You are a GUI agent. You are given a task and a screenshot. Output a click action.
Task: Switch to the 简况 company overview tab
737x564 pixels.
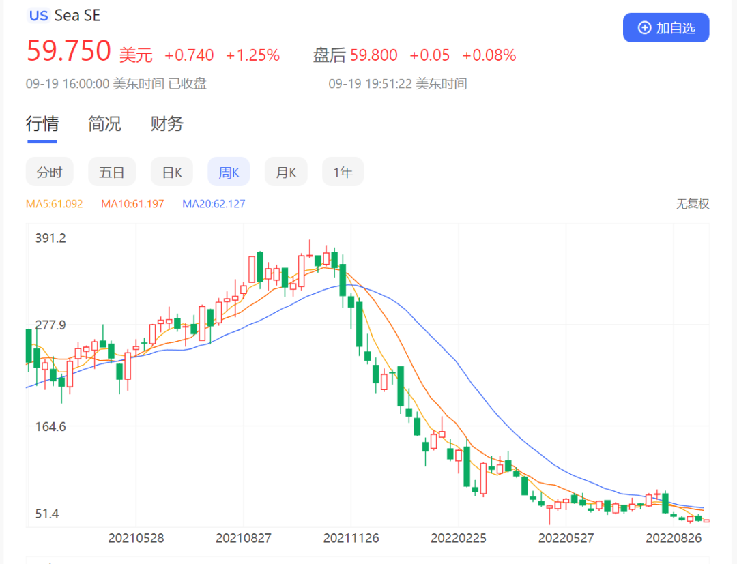pos(104,124)
